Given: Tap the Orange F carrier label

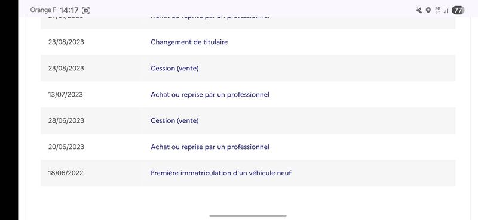Looking at the screenshot, I should click(x=43, y=10).
